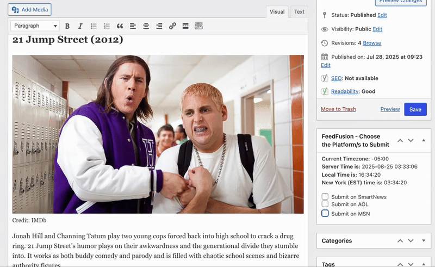This screenshot has height=267, width=435.
Task: Click the Yoast Readability score icon
Action: pos(325,91)
